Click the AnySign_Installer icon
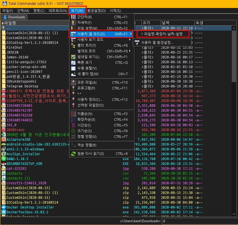238x225 pixels. 4,154
